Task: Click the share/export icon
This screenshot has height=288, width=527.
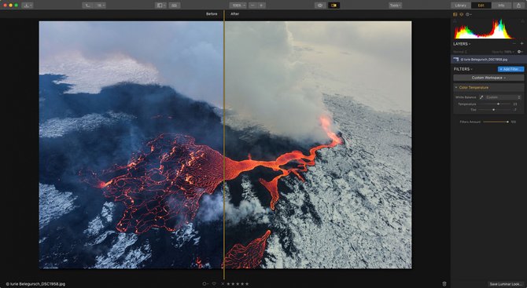Action: [x=518, y=5]
